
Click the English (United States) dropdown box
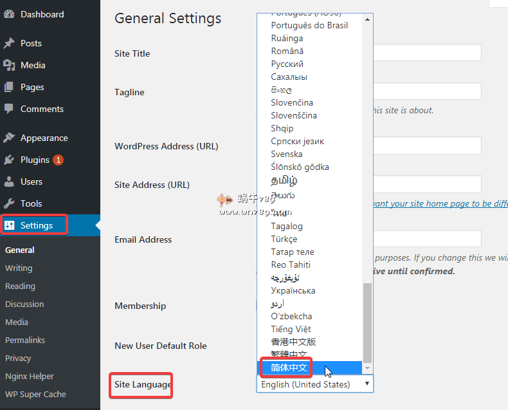(314, 384)
